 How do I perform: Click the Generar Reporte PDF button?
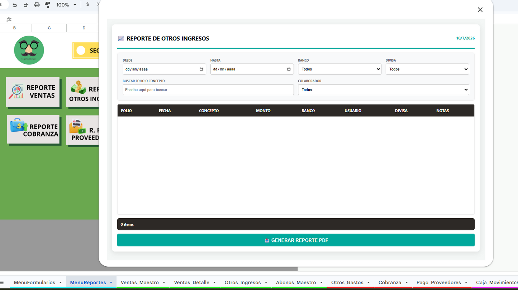tap(296, 240)
